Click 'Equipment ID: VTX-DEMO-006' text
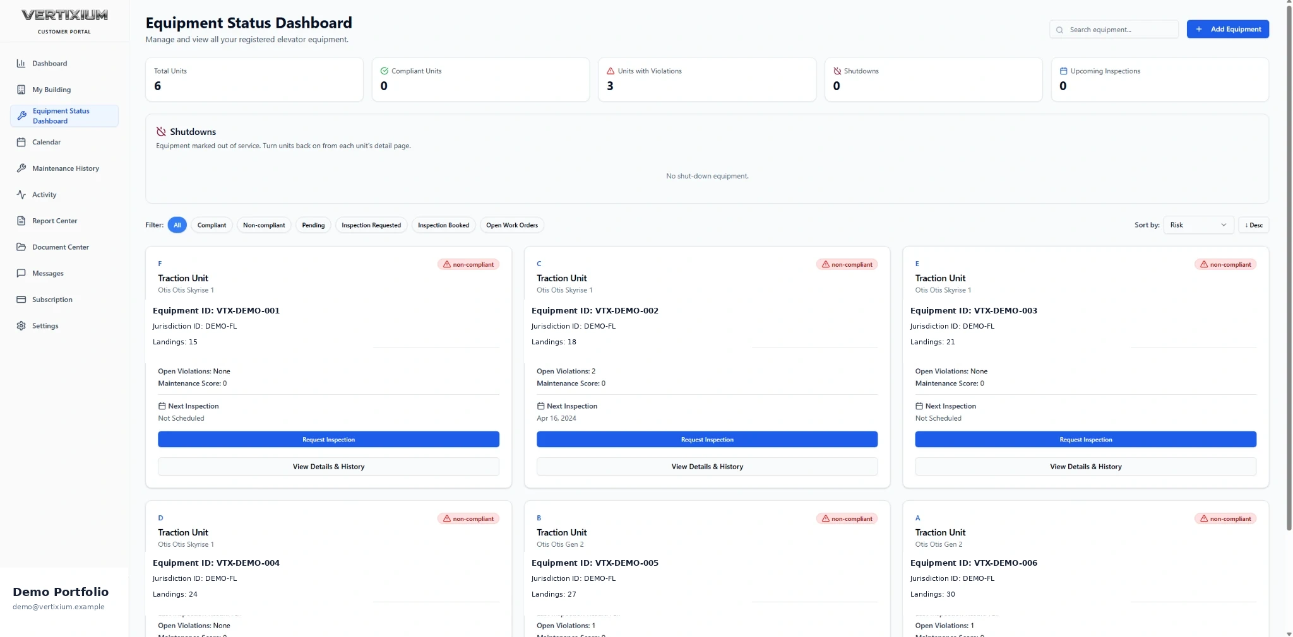This screenshot has height=637, width=1293. click(x=974, y=563)
